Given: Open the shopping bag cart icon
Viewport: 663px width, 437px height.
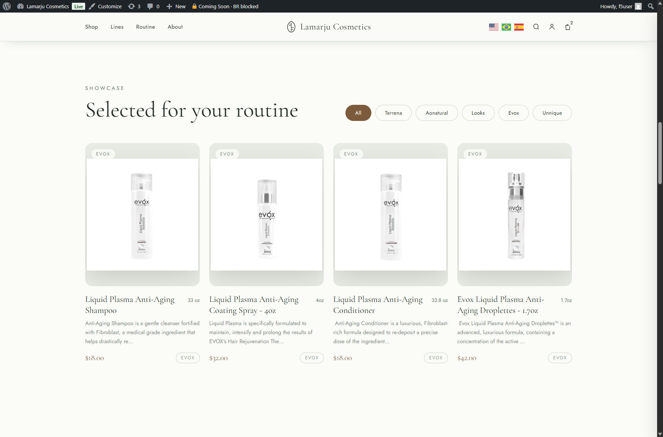Looking at the screenshot, I should coord(568,27).
